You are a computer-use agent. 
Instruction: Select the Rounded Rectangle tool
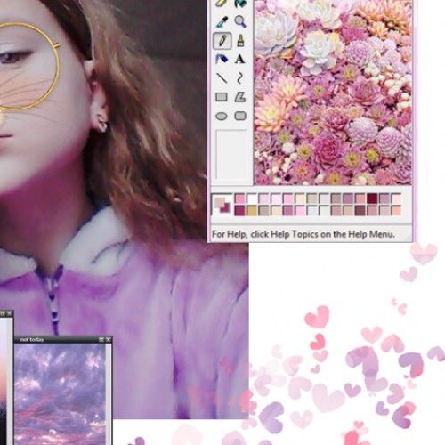240,116
